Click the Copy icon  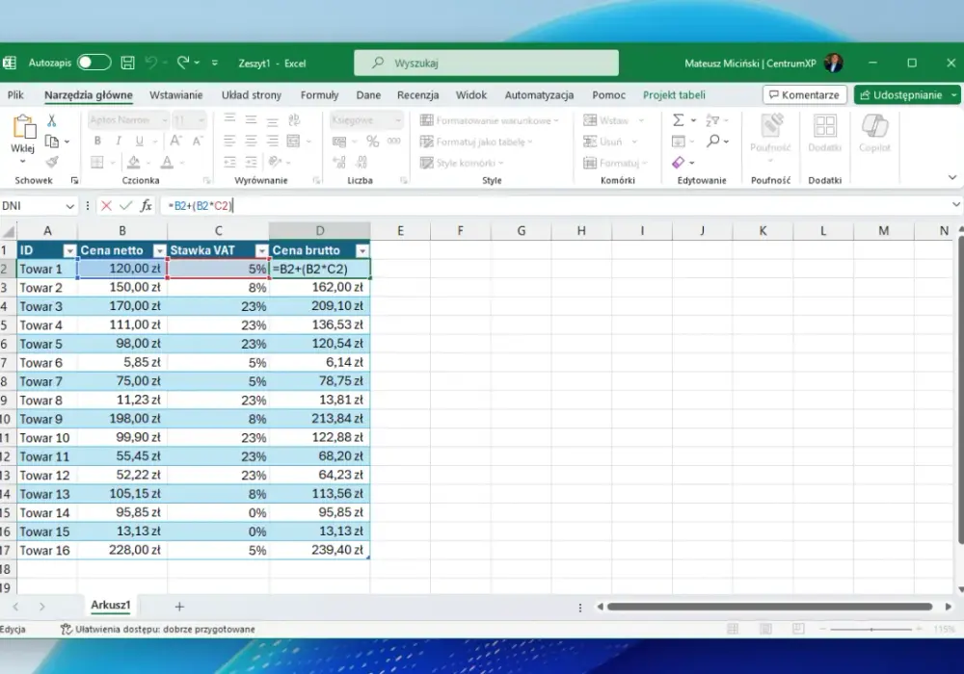coord(52,142)
